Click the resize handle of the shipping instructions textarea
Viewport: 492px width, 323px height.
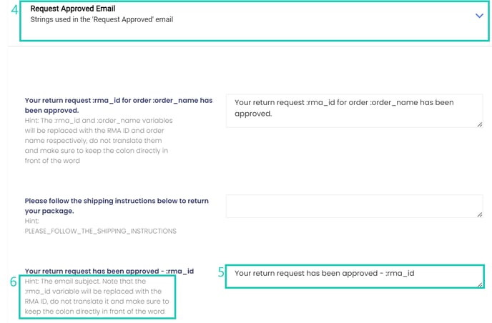(x=479, y=214)
